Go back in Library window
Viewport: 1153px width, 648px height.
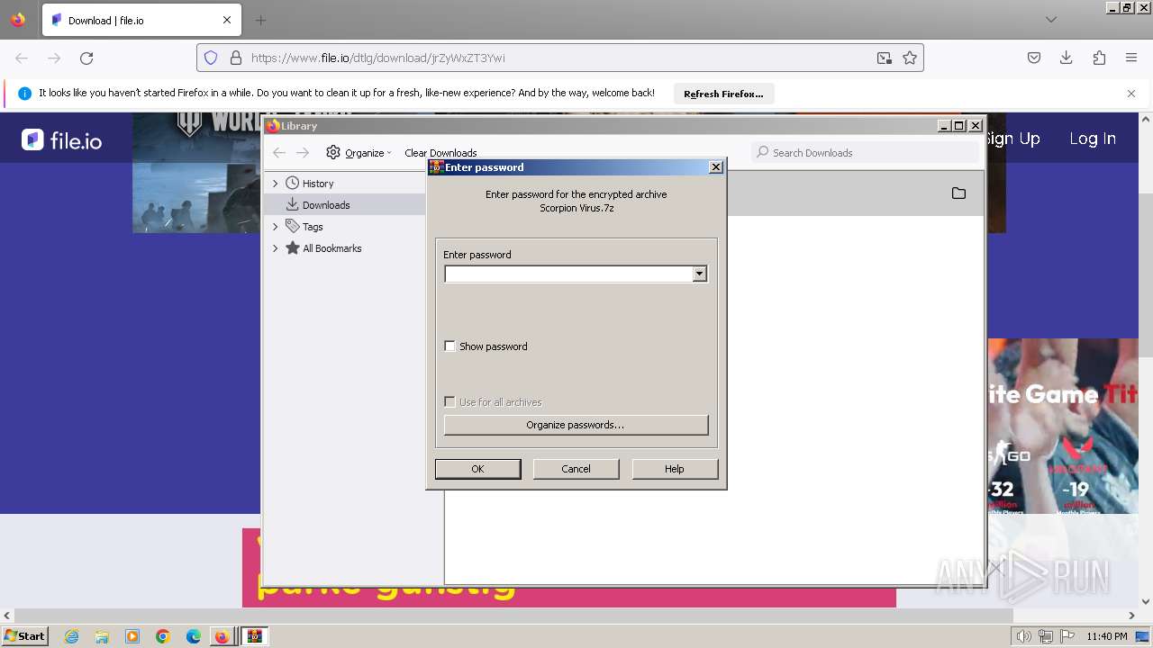pos(279,153)
